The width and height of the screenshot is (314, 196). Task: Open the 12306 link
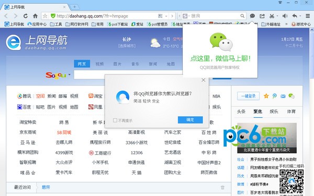coord(137,153)
